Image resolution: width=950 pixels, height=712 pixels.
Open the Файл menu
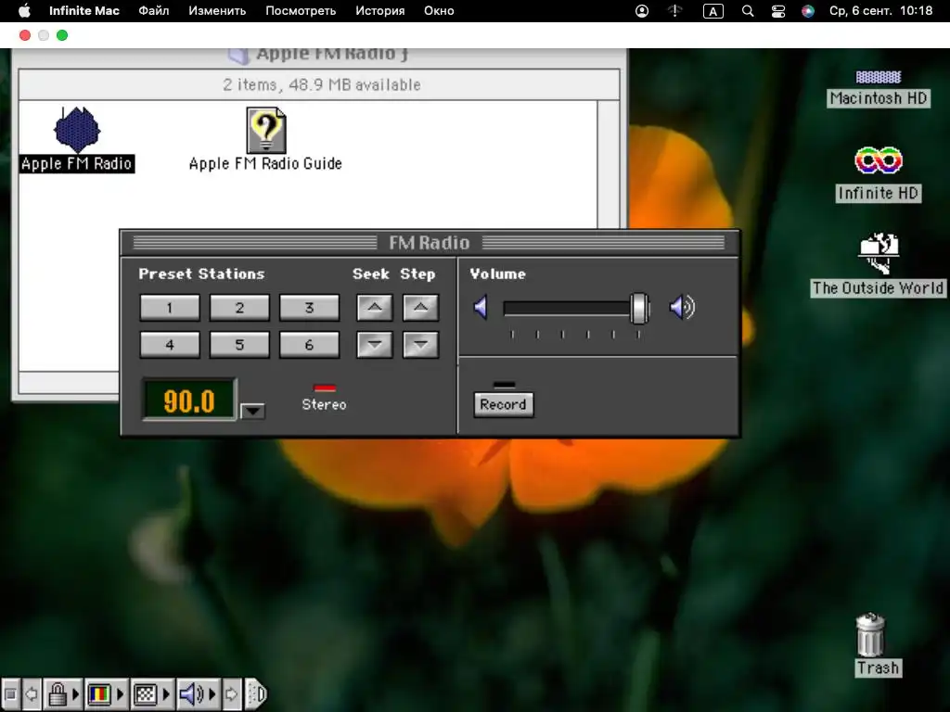click(x=154, y=11)
